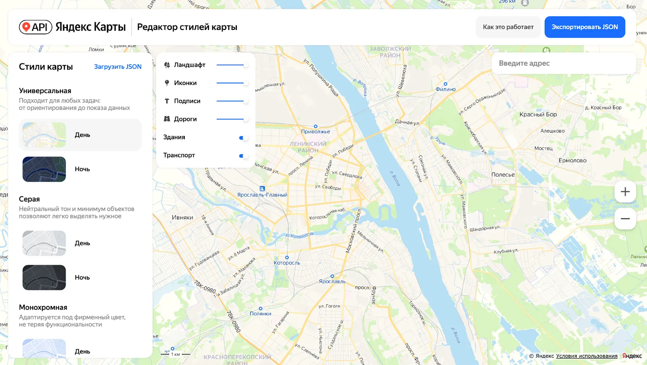The width and height of the screenshot is (647, 365).
Task: Click Экспортировать JSON button
Action: click(584, 27)
